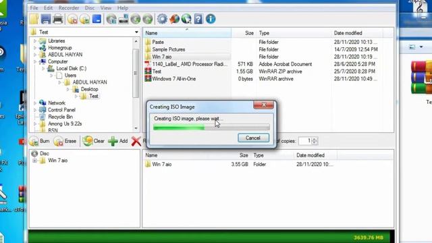Open the Edit menu
Screen dimensions: 432x243
(x=48, y=8)
